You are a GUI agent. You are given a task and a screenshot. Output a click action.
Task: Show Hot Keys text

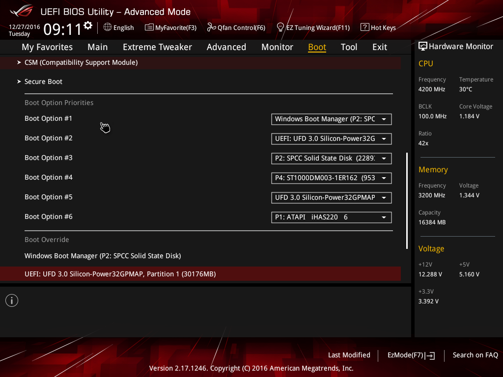point(383,28)
